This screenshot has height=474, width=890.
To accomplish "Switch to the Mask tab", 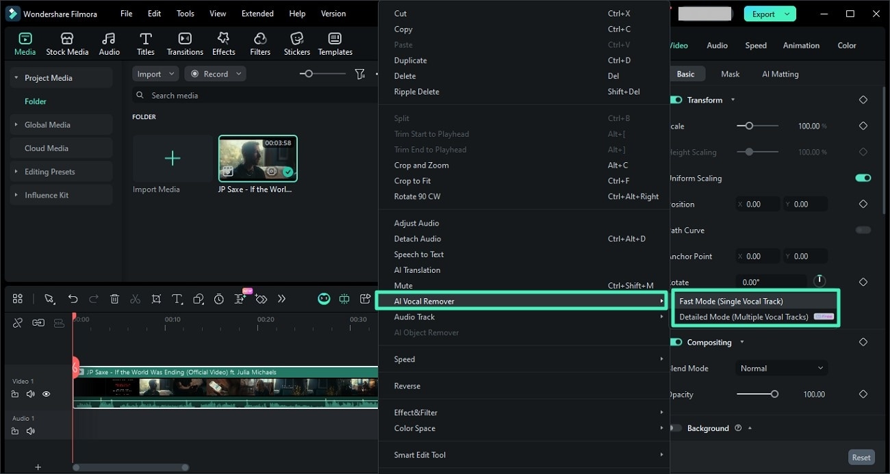I will 730,73.
